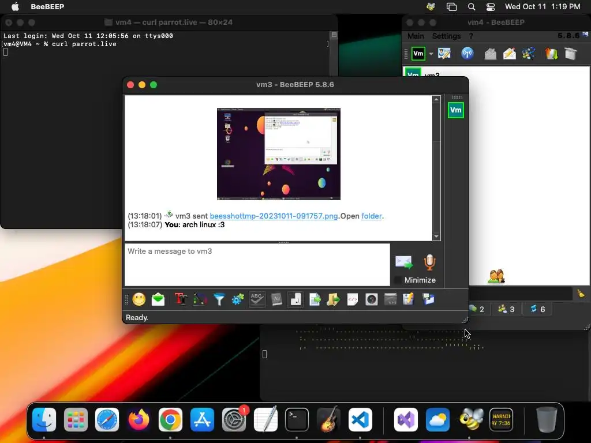
Task: Open the Settings menu in vm4 BeeBEEP window
Action: (446, 36)
